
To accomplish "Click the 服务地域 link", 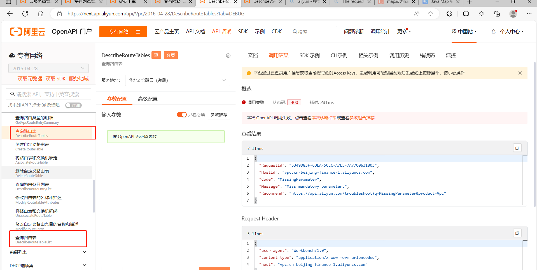I will [x=79, y=79].
